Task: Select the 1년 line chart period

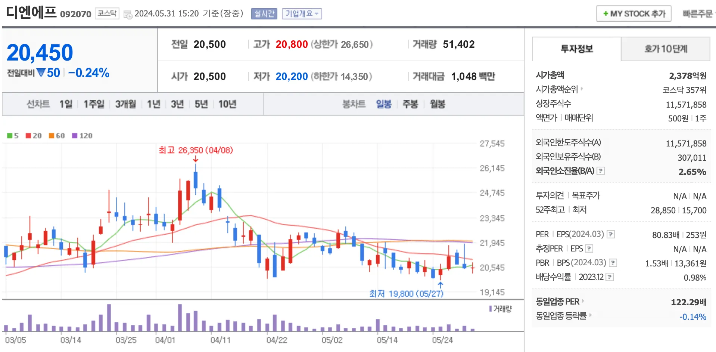Action: pos(153,104)
